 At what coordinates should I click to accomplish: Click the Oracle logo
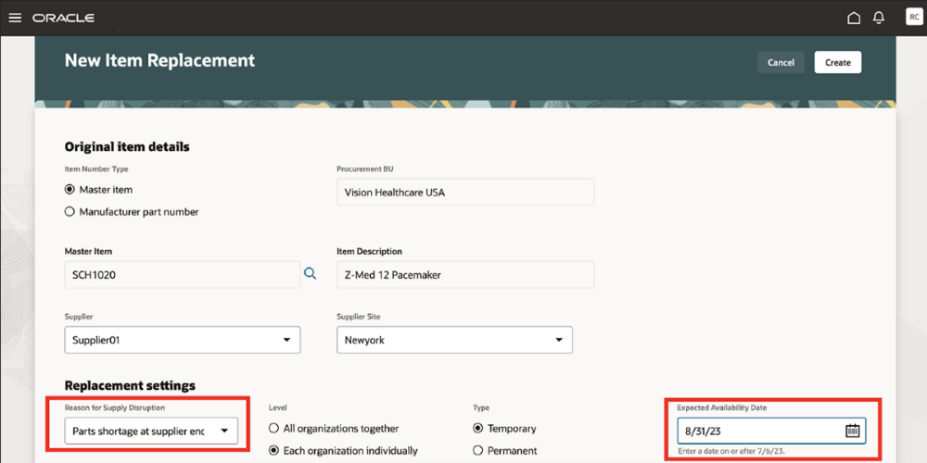pyautogui.click(x=63, y=19)
